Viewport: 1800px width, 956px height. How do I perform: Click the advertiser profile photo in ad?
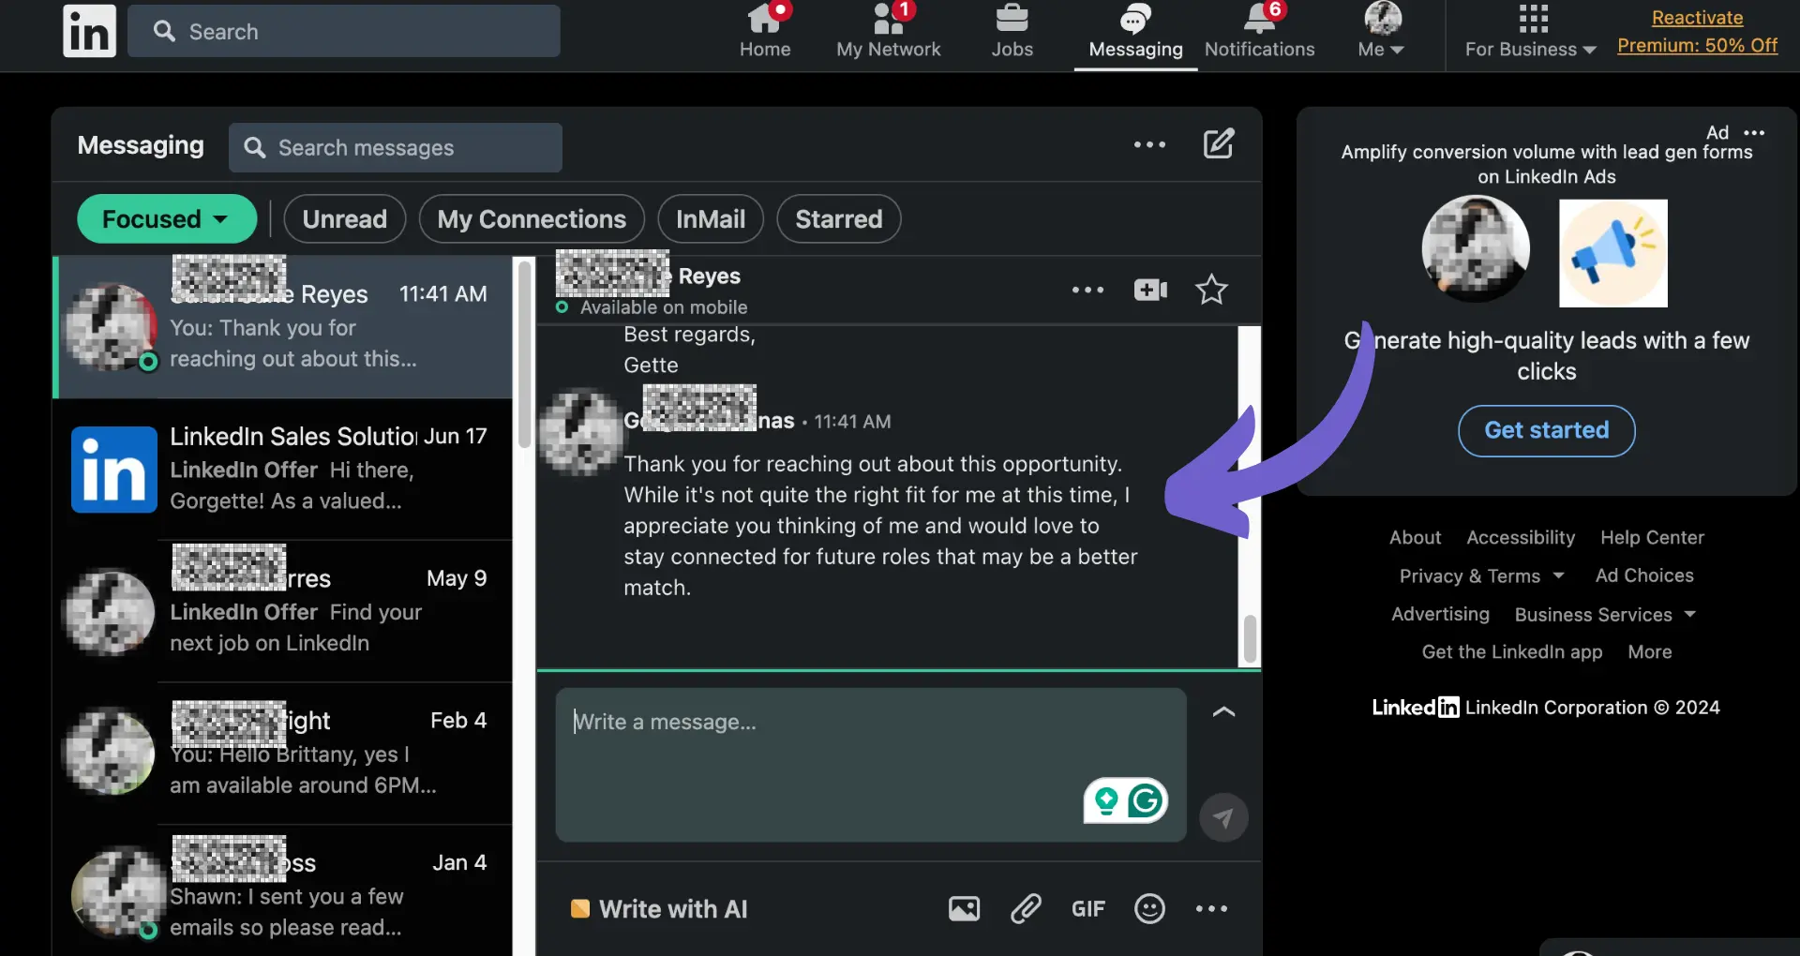[1476, 249]
